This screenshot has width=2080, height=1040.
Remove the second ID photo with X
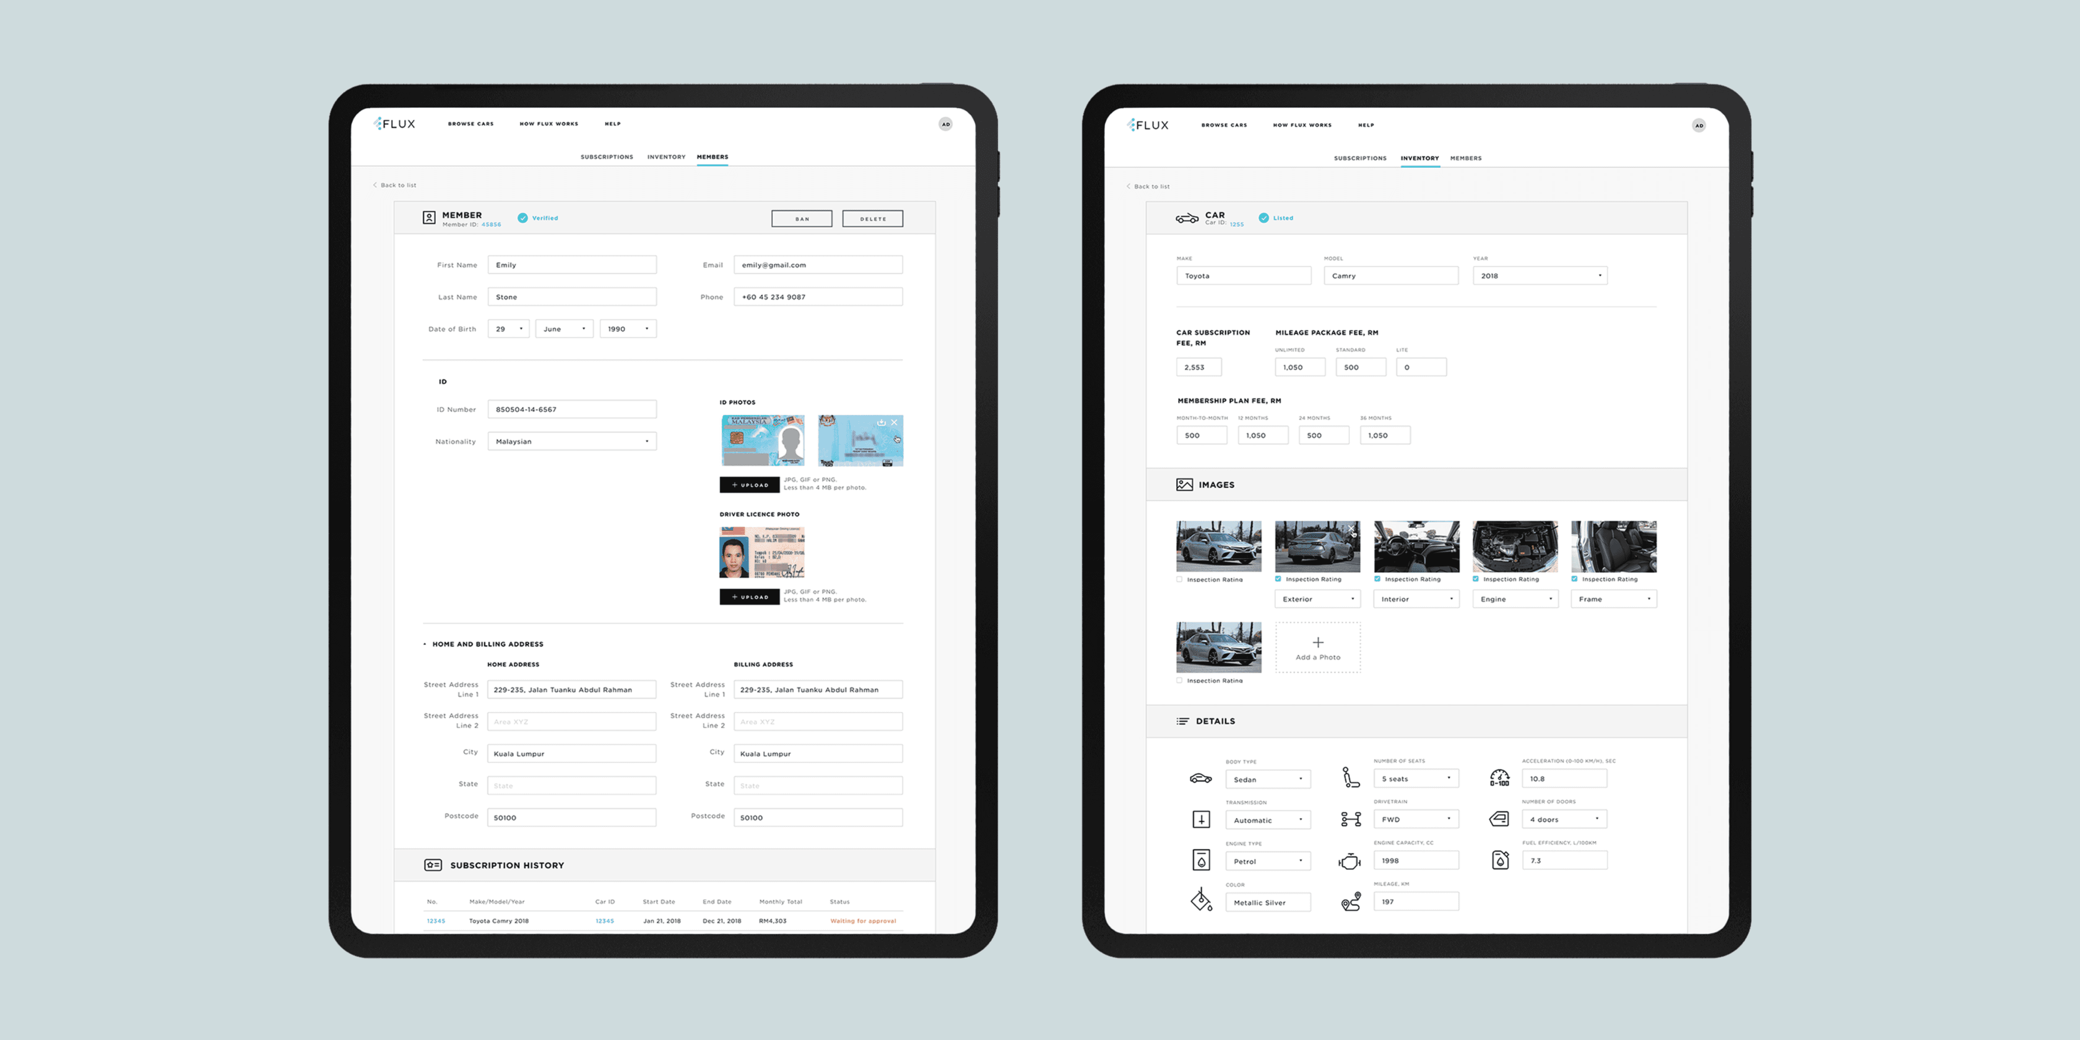click(894, 422)
